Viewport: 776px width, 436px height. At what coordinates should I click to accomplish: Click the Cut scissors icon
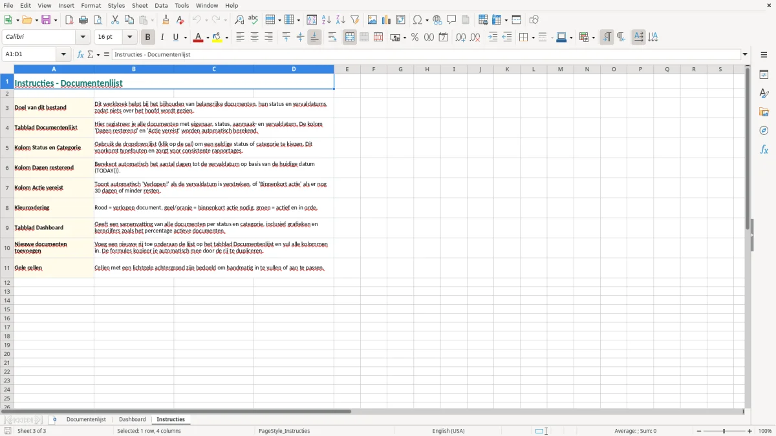click(115, 20)
